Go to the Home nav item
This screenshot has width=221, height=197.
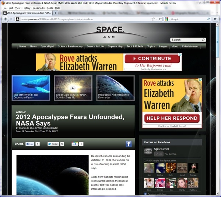(22, 46)
